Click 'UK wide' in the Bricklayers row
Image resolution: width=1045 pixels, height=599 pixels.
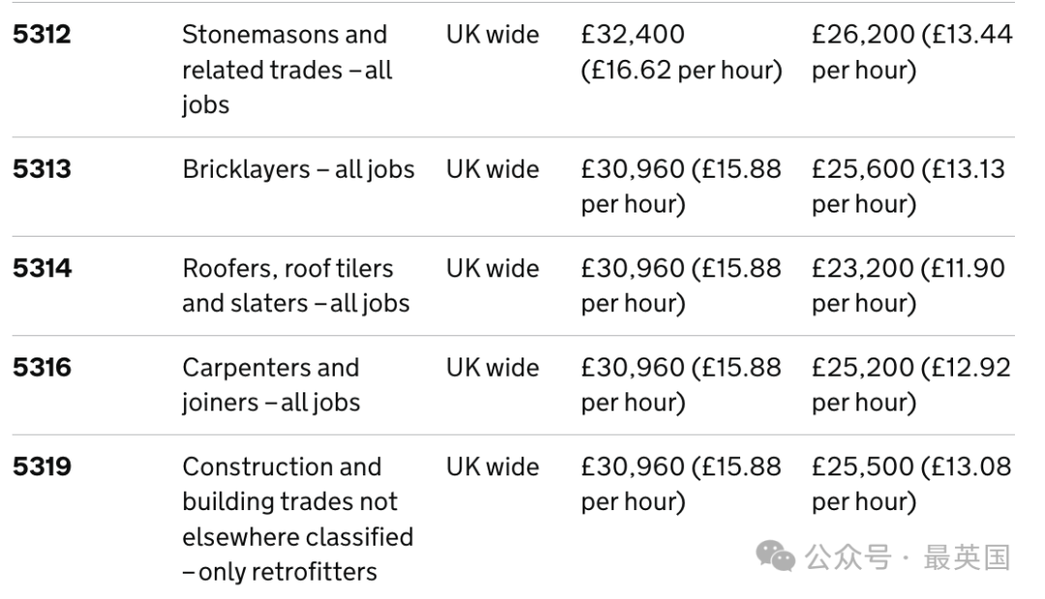(x=493, y=169)
